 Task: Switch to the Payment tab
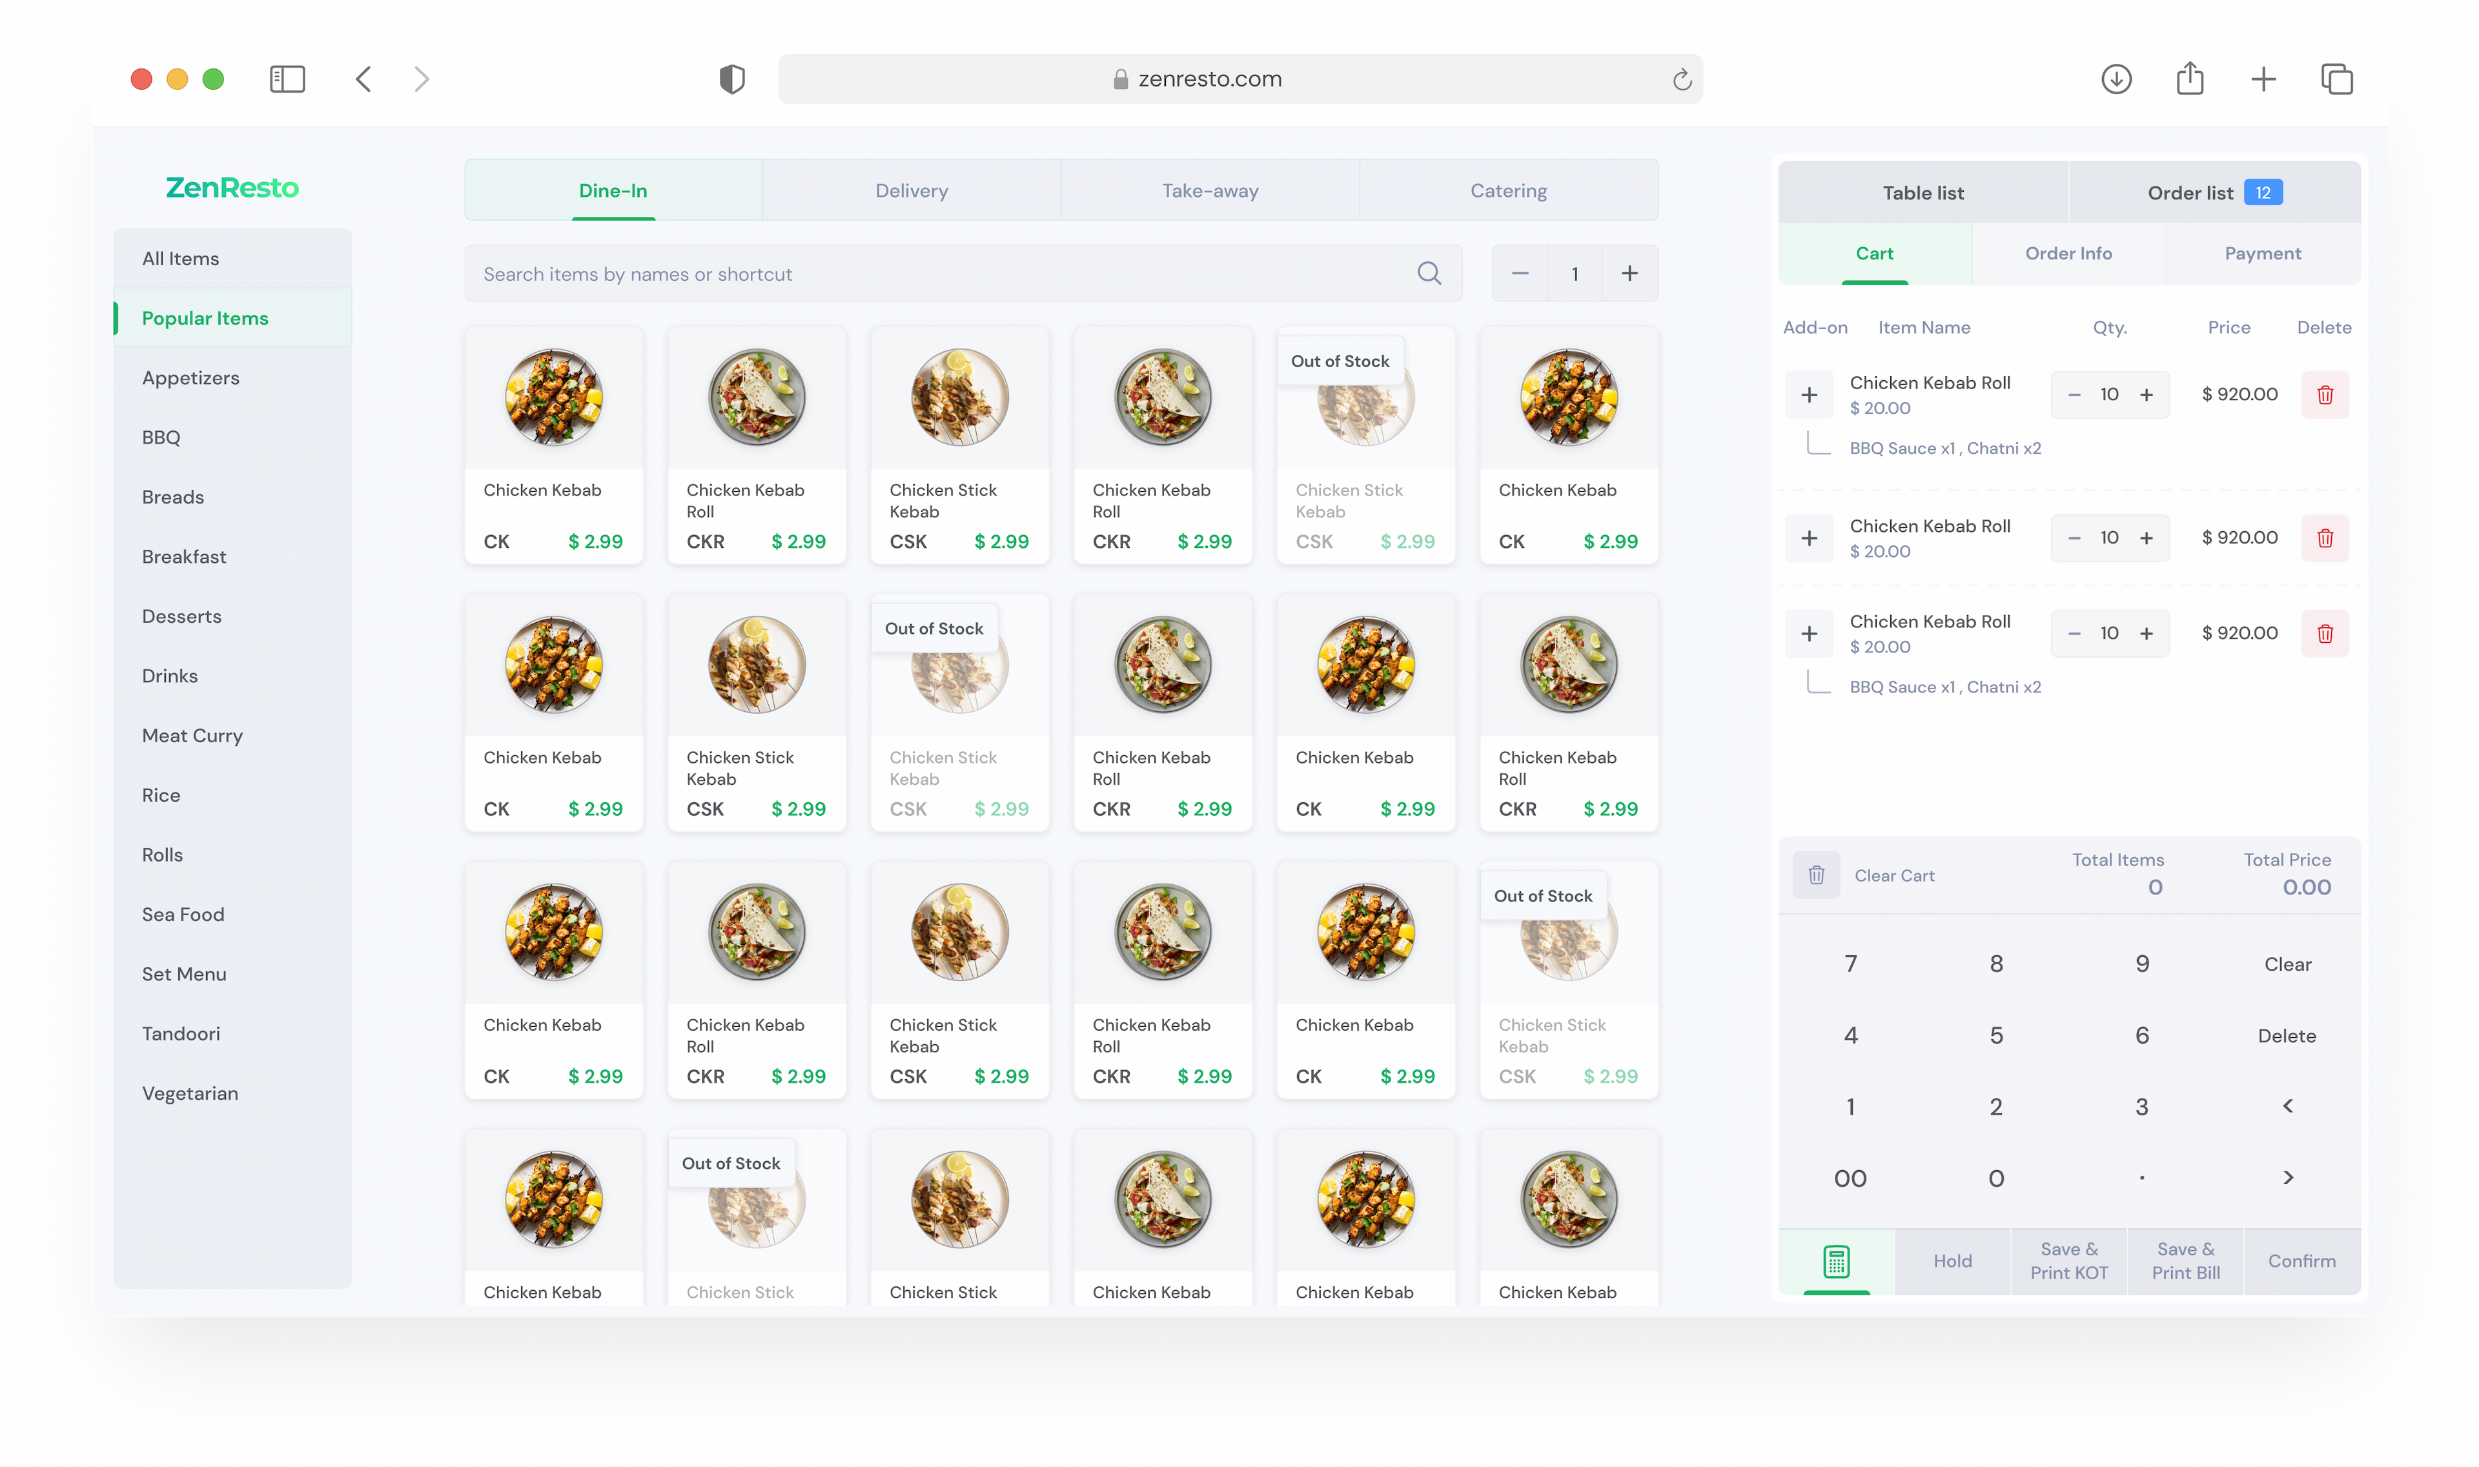[2261, 253]
